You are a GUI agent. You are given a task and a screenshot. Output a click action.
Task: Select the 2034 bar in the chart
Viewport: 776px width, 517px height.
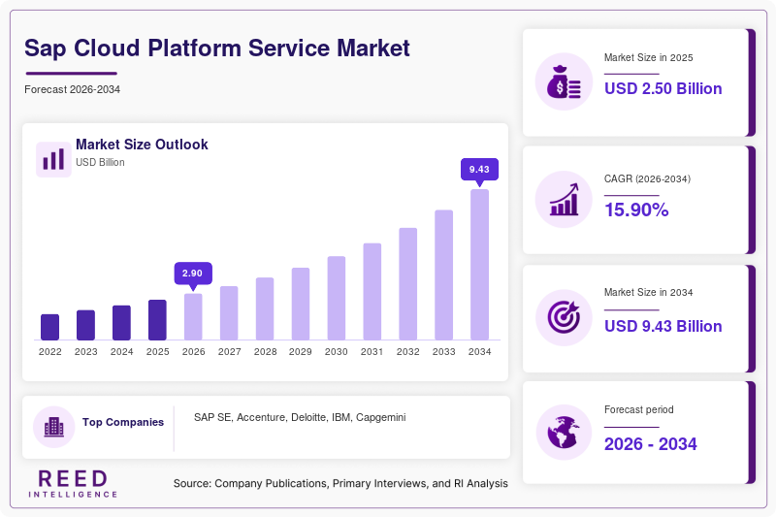(479, 265)
